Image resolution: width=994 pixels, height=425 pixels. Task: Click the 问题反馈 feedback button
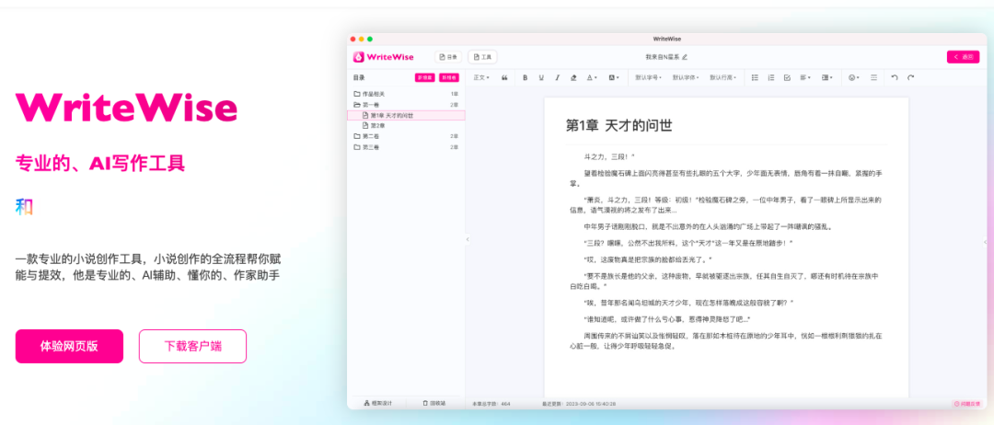[x=967, y=404]
